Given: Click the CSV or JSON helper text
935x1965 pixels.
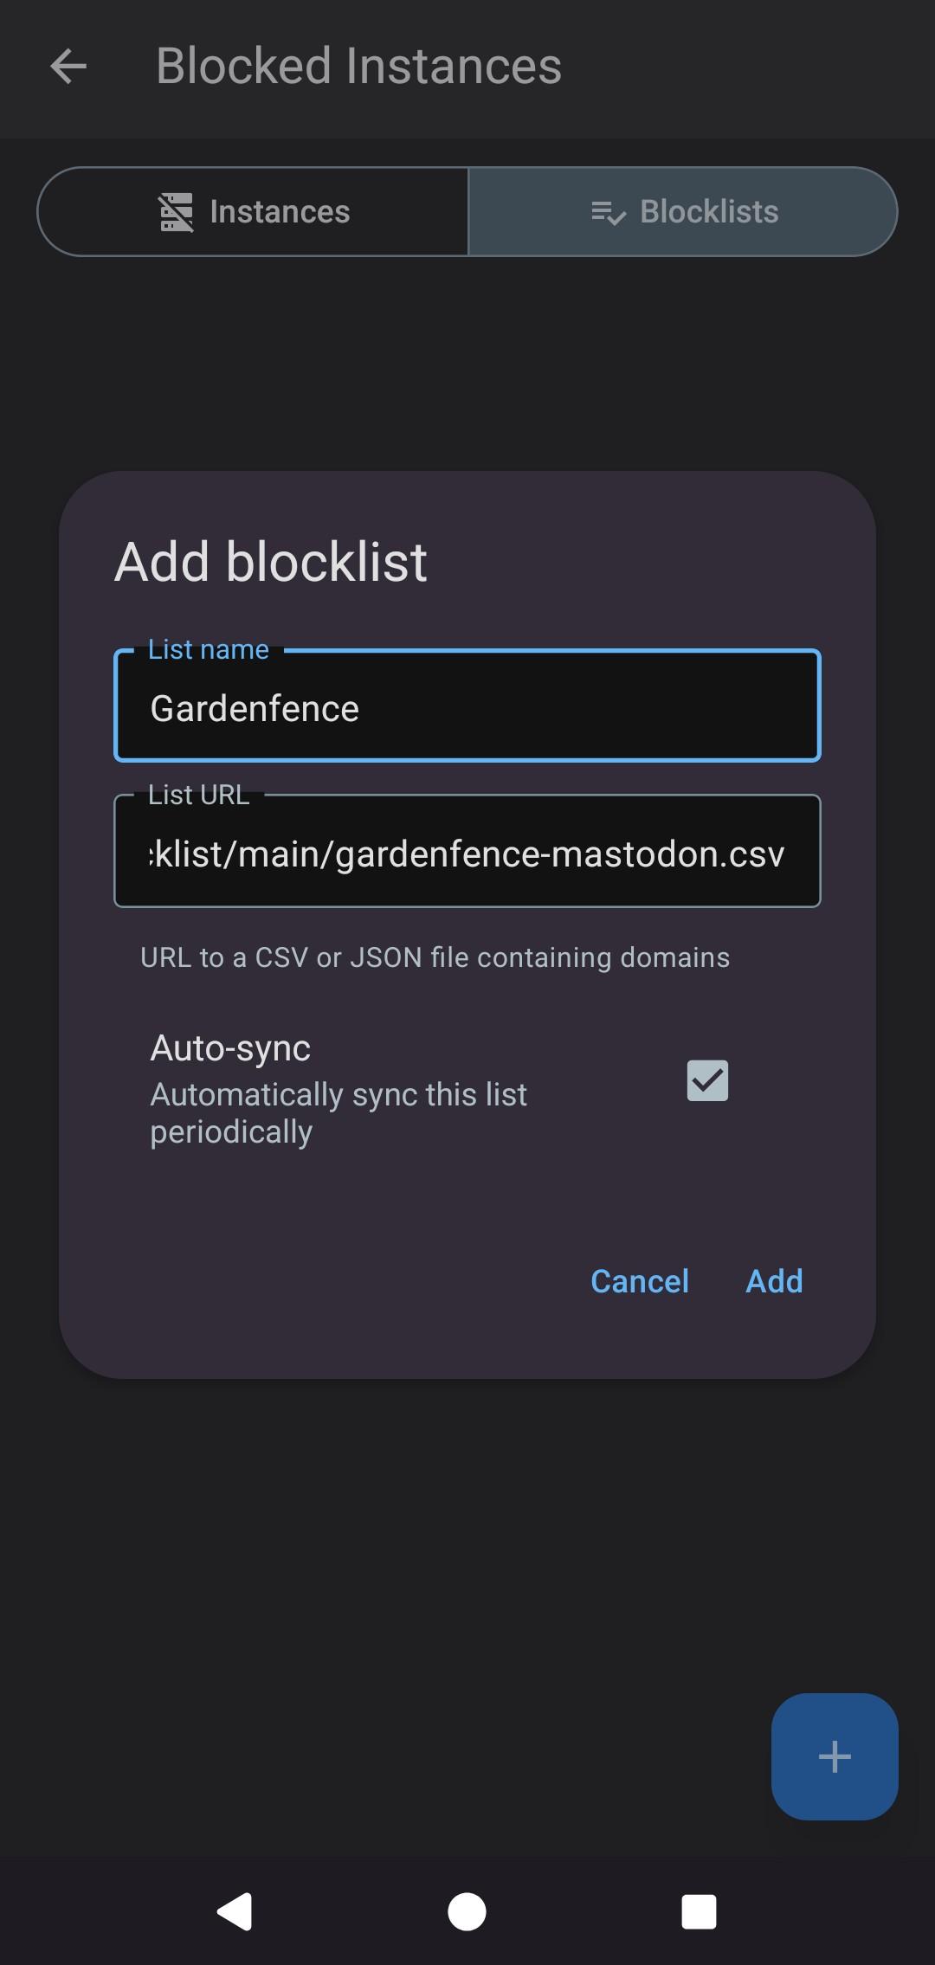Looking at the screenshot, I should tap(435, 957).
